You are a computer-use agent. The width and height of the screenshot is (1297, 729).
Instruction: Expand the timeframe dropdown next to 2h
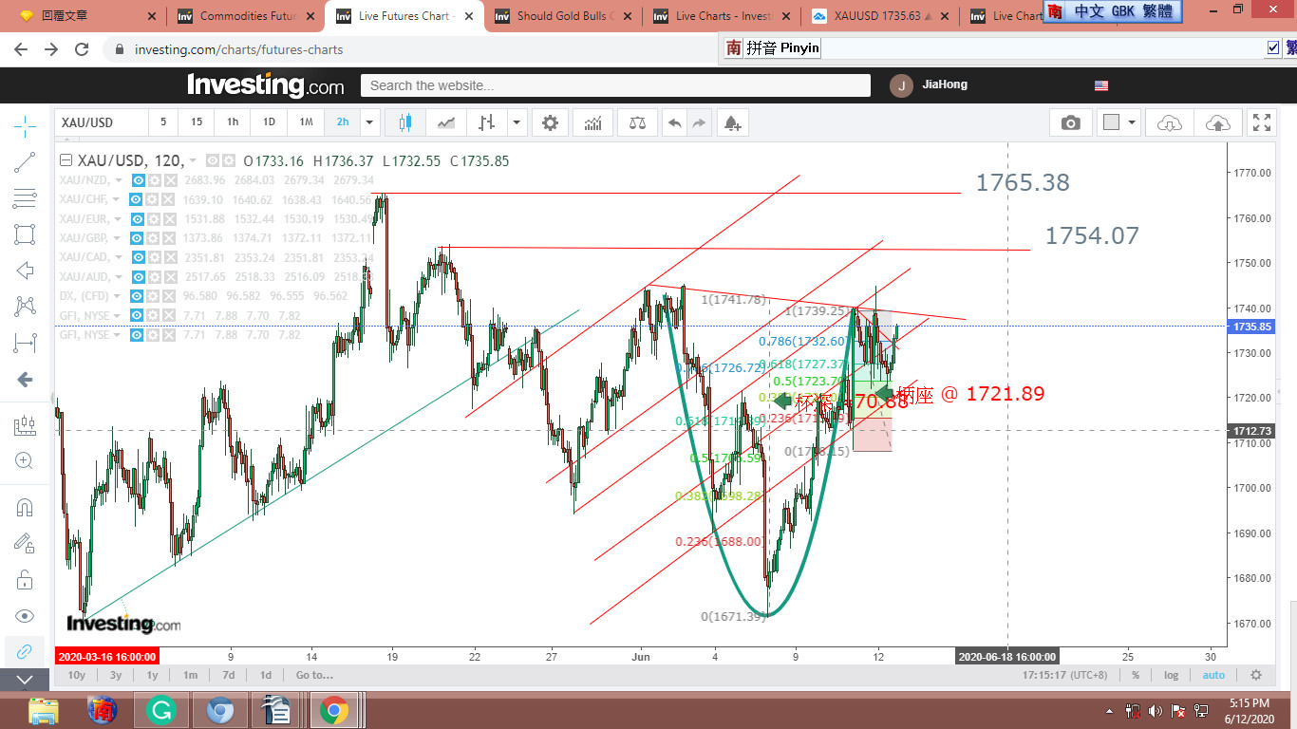click(x=370, y=122)
